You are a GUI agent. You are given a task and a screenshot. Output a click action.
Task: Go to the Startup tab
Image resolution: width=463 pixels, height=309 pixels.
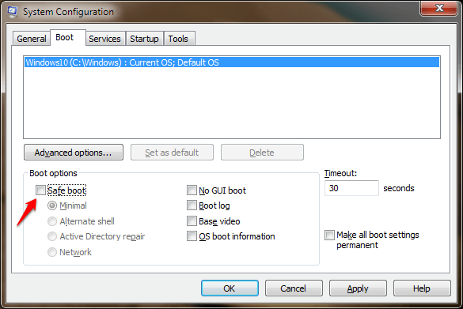(144, 39)
